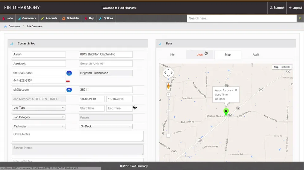Switch to the Jobs tab in Data panel
This screenshot has height=170, width=304.
(200, 55)
